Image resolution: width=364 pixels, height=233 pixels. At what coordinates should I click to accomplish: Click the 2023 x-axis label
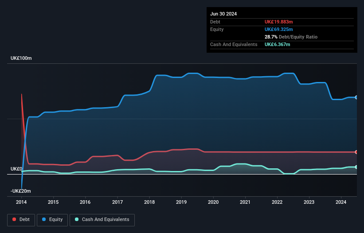[x=309, y=202]
